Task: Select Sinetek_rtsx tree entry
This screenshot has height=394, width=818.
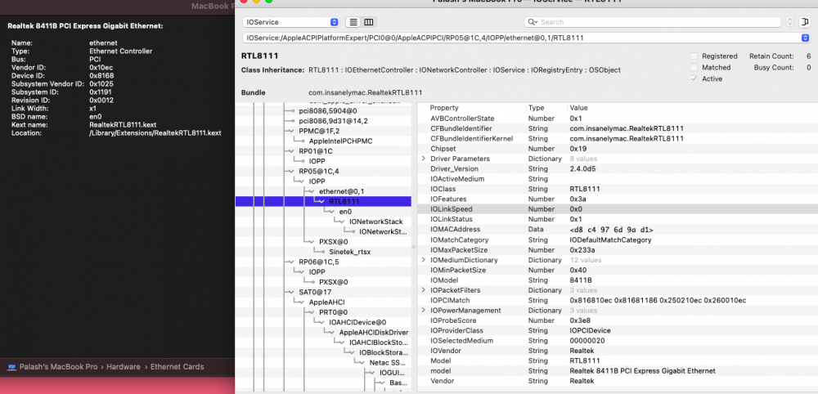Action: tap(349, 252)
